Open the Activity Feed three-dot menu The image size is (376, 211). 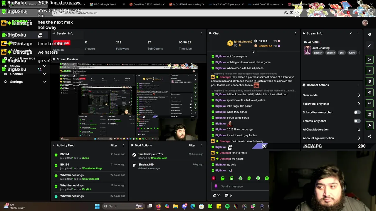coord(123,145)
